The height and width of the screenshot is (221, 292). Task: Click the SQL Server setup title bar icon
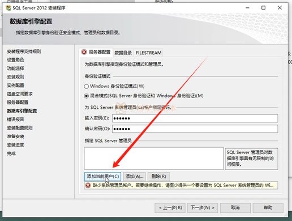click(8, 8)
